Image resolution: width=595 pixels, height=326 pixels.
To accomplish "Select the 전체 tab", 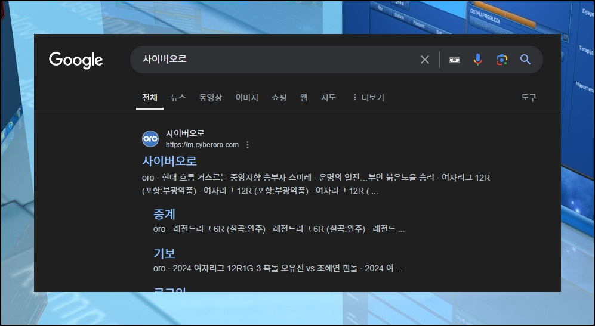I will click(x=150, y=97).
